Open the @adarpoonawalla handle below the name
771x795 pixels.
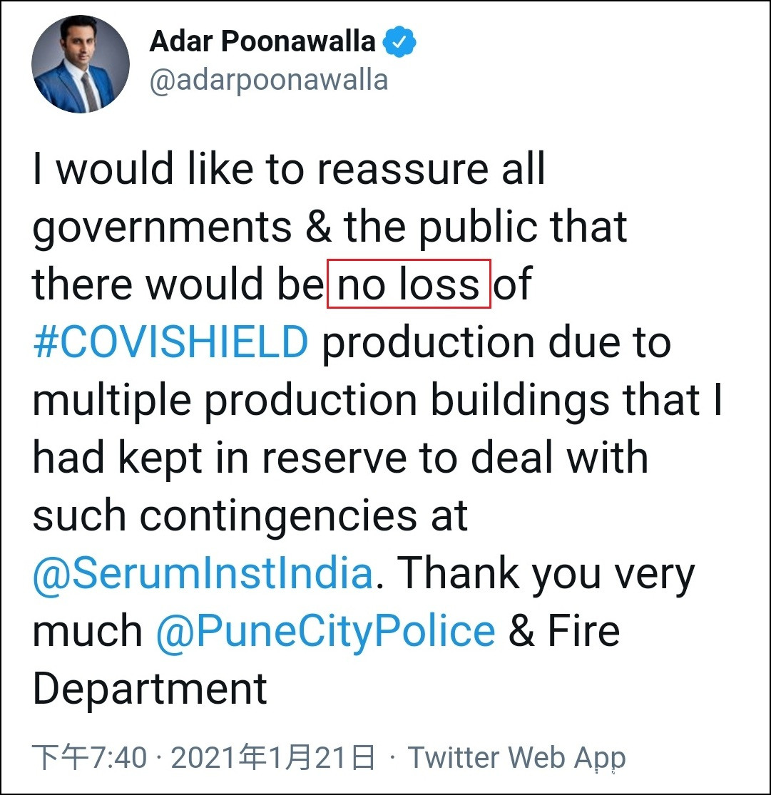[x=268, y=80]
